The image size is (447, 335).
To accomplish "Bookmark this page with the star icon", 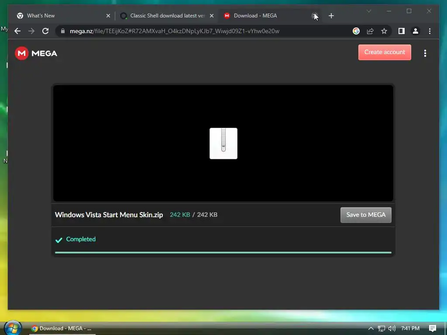I will [384, 31].
